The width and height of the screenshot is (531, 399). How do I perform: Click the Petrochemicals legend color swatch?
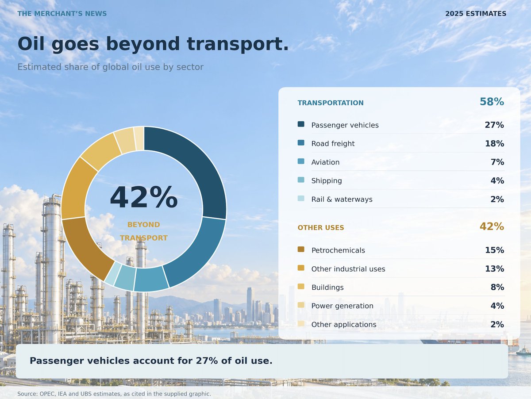point(301,250)
